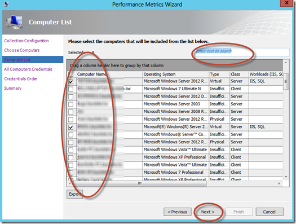Check the Windows 7 Ultimate N row checkbox
296x224 pixels.
[71, 89]
